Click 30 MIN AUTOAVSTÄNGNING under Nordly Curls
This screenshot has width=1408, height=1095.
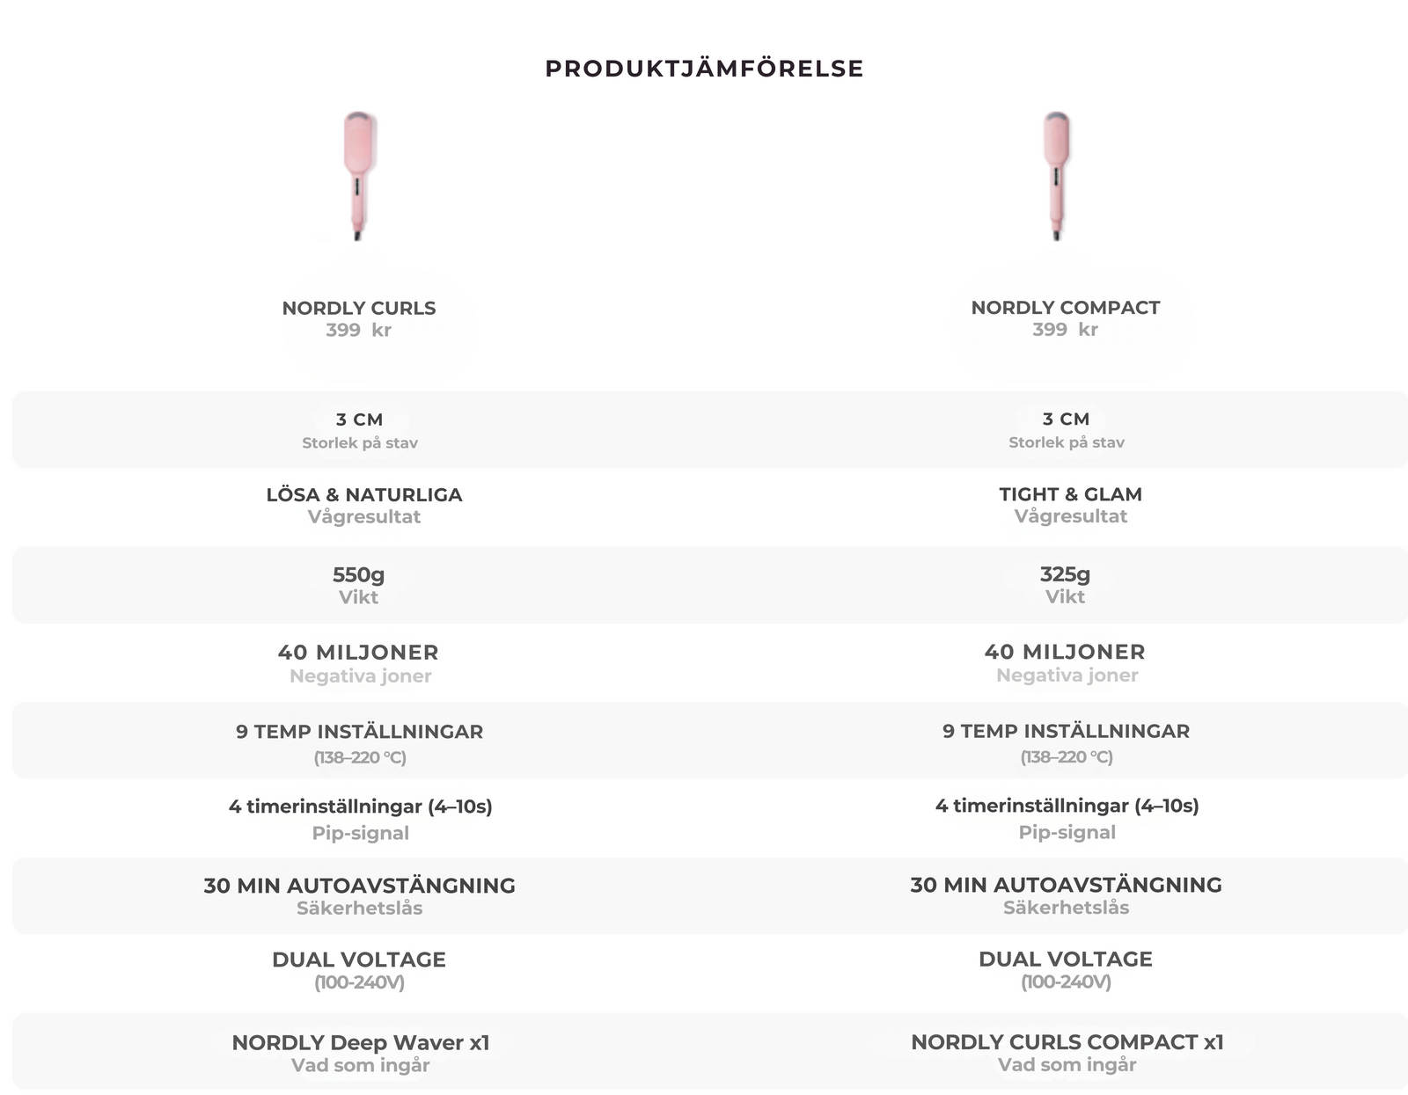click(359, 886)
